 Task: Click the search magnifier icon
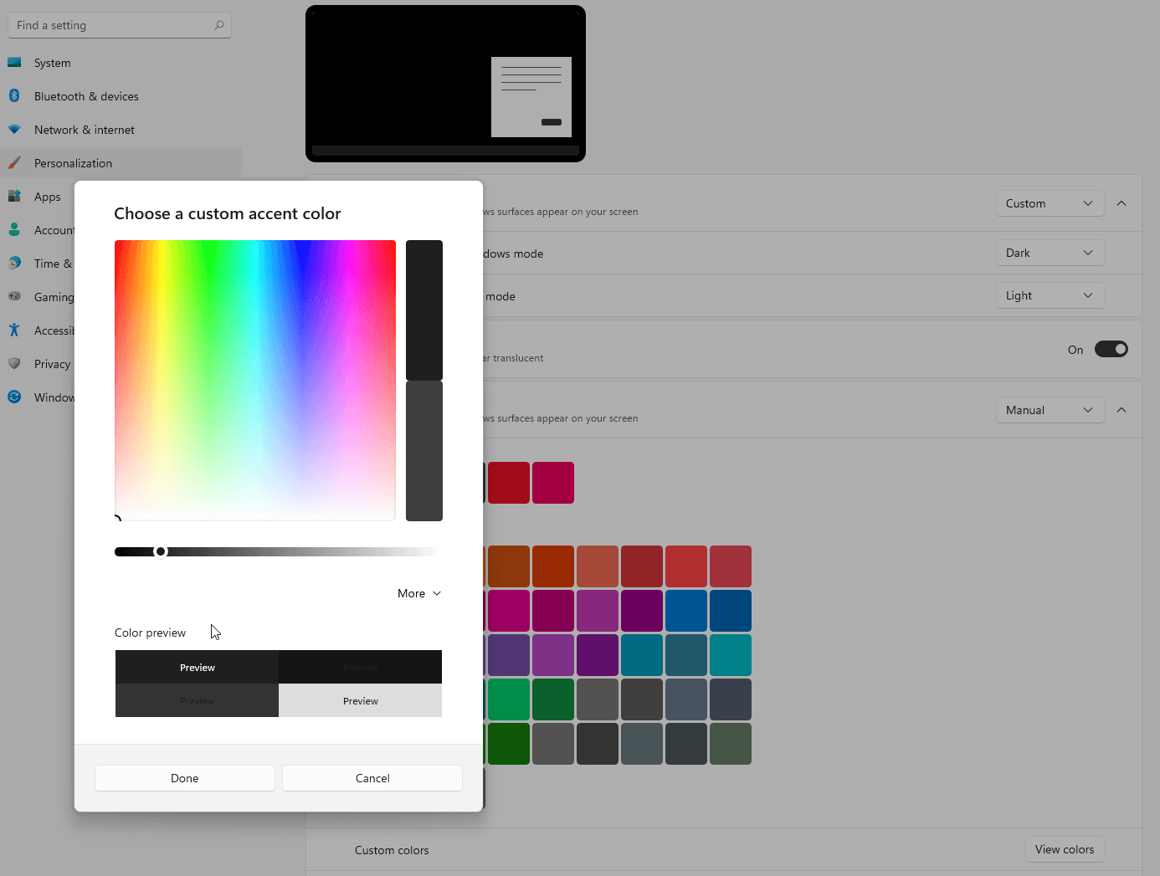(x=219, y=25)
